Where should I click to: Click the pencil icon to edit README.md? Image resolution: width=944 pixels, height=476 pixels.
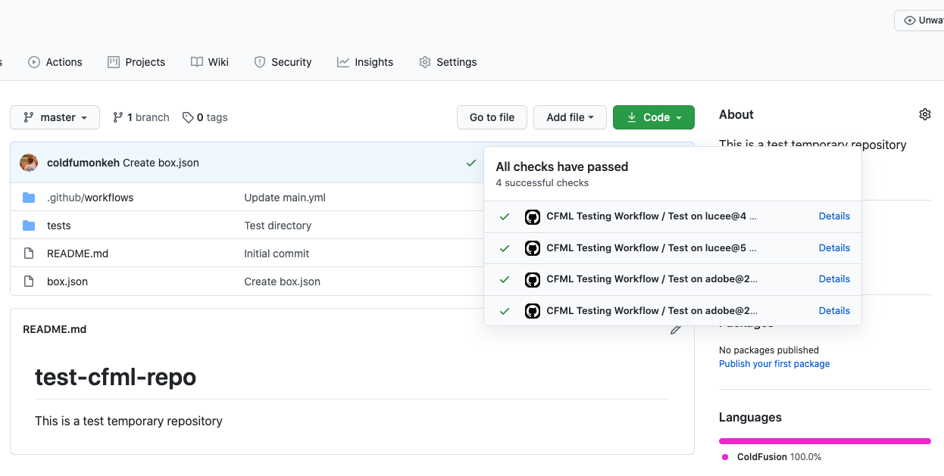coord(675,328)
